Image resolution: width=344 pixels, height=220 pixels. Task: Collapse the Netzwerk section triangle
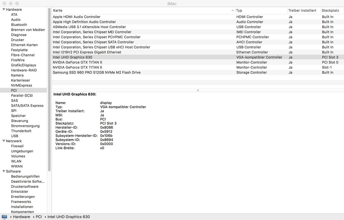coord(3,141)
